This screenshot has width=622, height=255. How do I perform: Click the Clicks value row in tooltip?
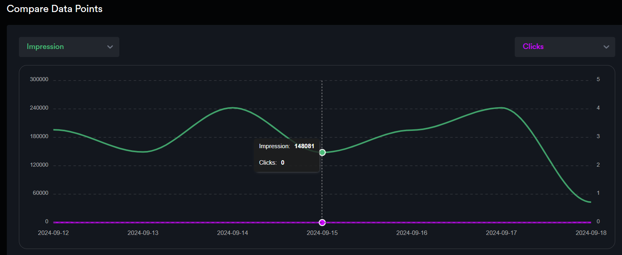[x=272, y=163]
